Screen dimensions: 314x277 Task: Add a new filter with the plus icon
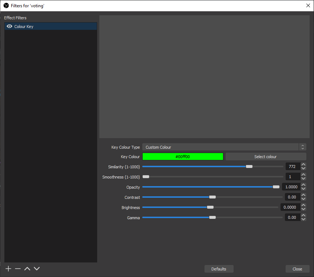tap(8, 268)
